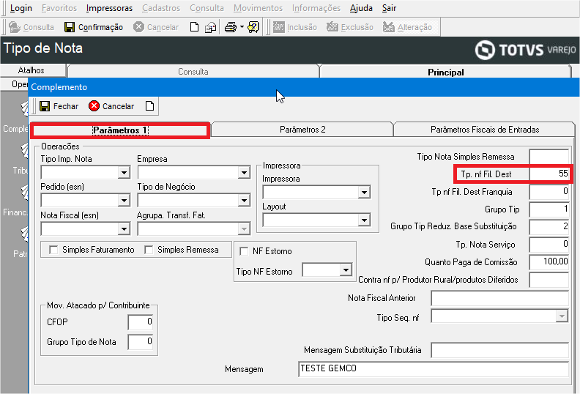Open the Informações menu
Viewport: 580px width, 394px height.
[316, 8]
